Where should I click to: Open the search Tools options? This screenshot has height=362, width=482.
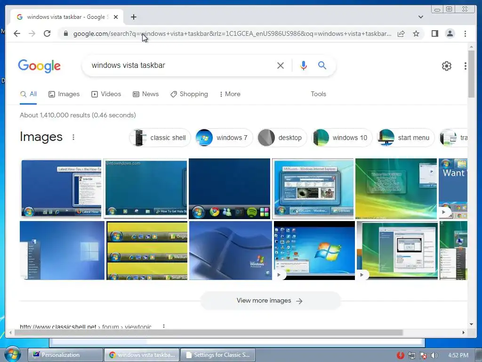pyautogui.click(x=318, y=94)
